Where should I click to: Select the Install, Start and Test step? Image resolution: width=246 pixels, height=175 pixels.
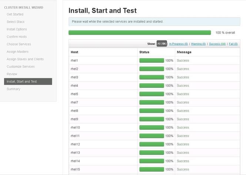[28, 82]
